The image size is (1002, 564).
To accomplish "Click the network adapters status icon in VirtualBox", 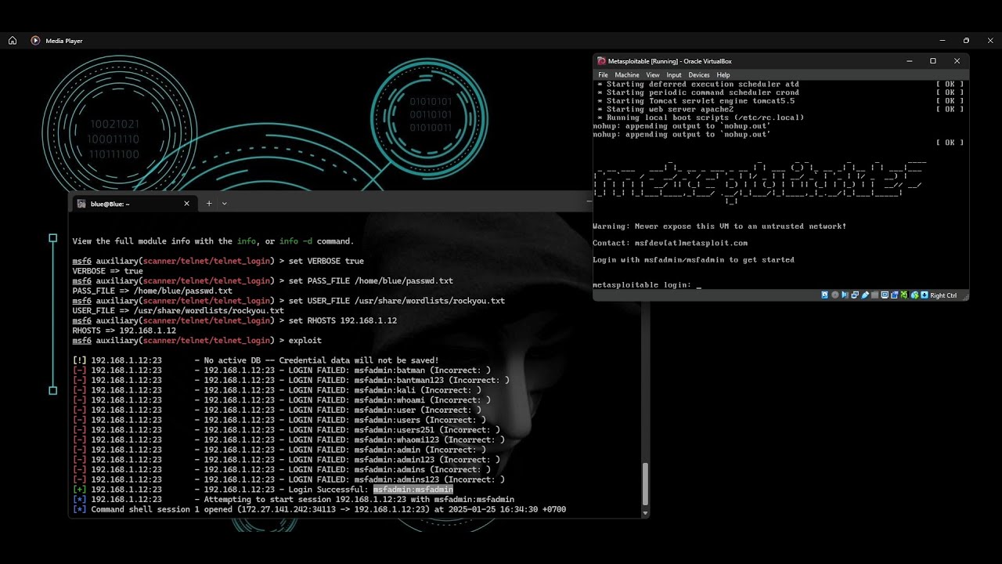I will (855, 295).
